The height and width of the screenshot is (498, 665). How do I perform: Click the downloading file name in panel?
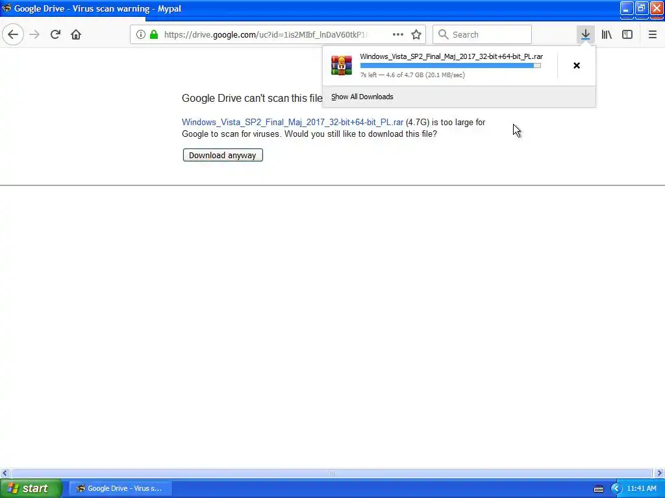tap(451, 56)
